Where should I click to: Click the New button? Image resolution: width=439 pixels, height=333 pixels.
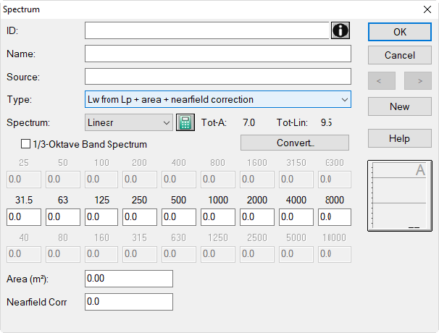[400, 106]
